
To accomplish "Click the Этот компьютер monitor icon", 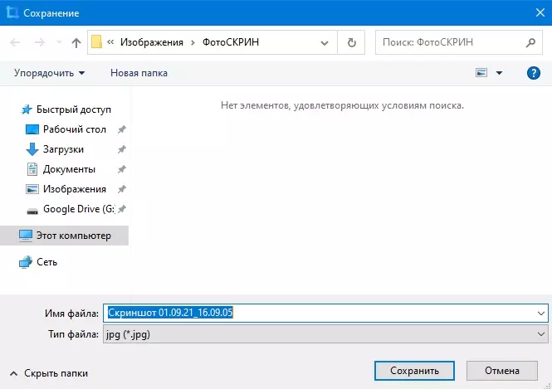I will [26, 236].
